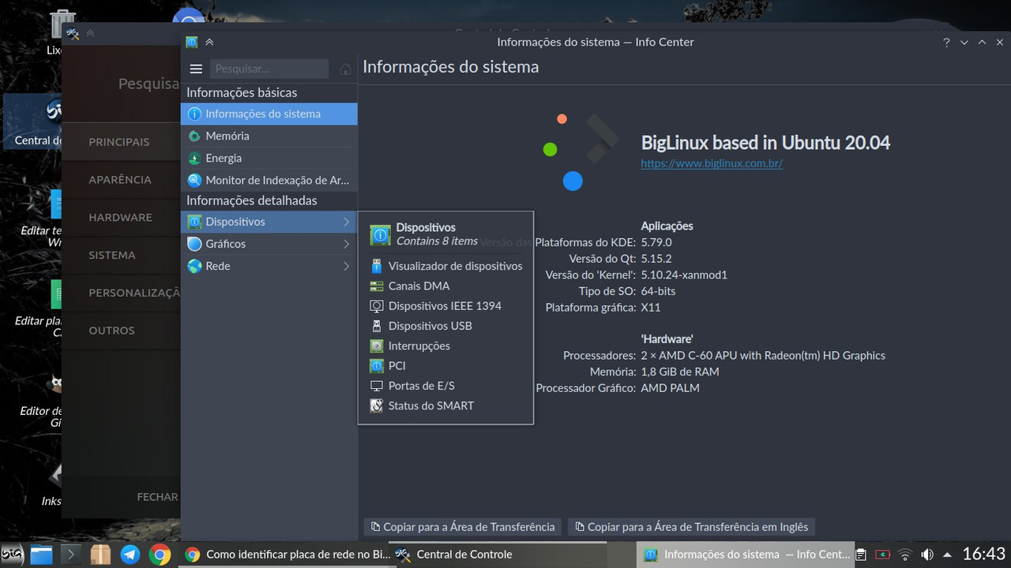Open Visualizador de dispositivos from submenu
Image resolution: width=1011 pixels, height=568 pixels.
(445, 266)
